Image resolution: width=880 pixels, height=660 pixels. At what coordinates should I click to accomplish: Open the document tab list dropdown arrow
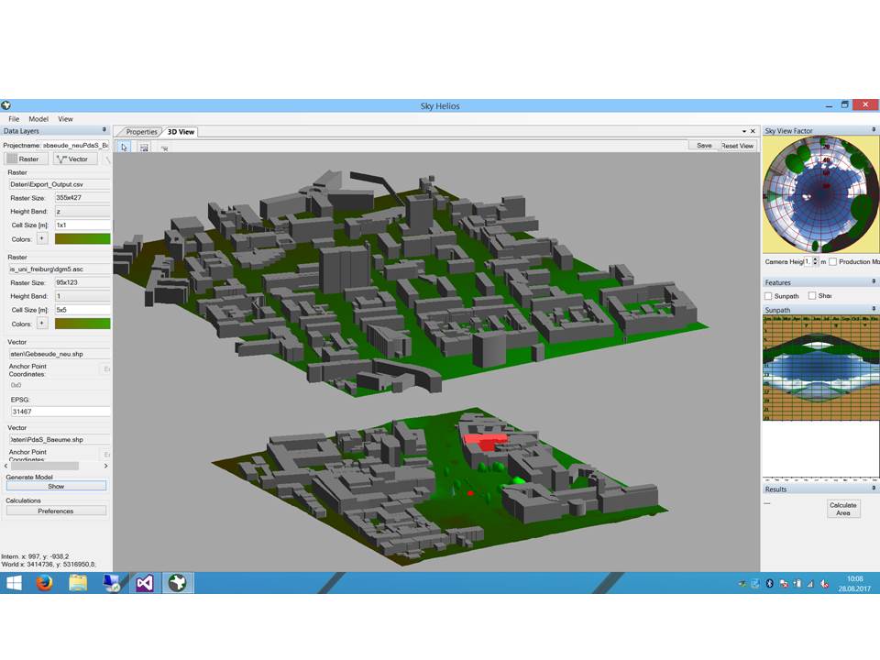click(743, 132)
